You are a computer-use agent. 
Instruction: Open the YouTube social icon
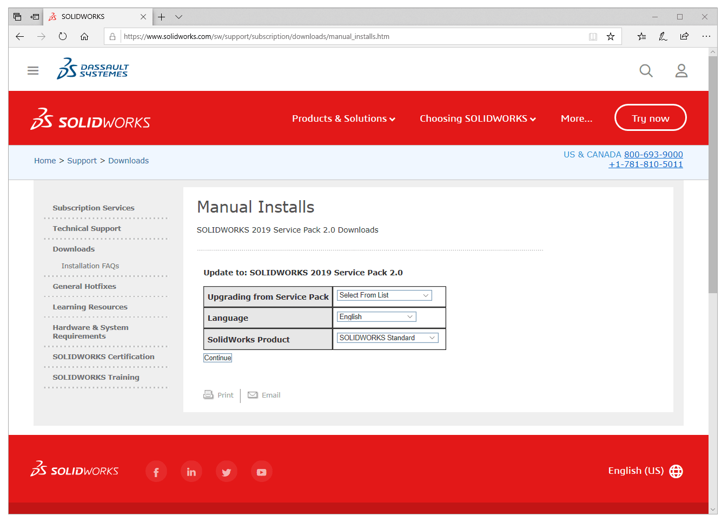pos(262,472)
